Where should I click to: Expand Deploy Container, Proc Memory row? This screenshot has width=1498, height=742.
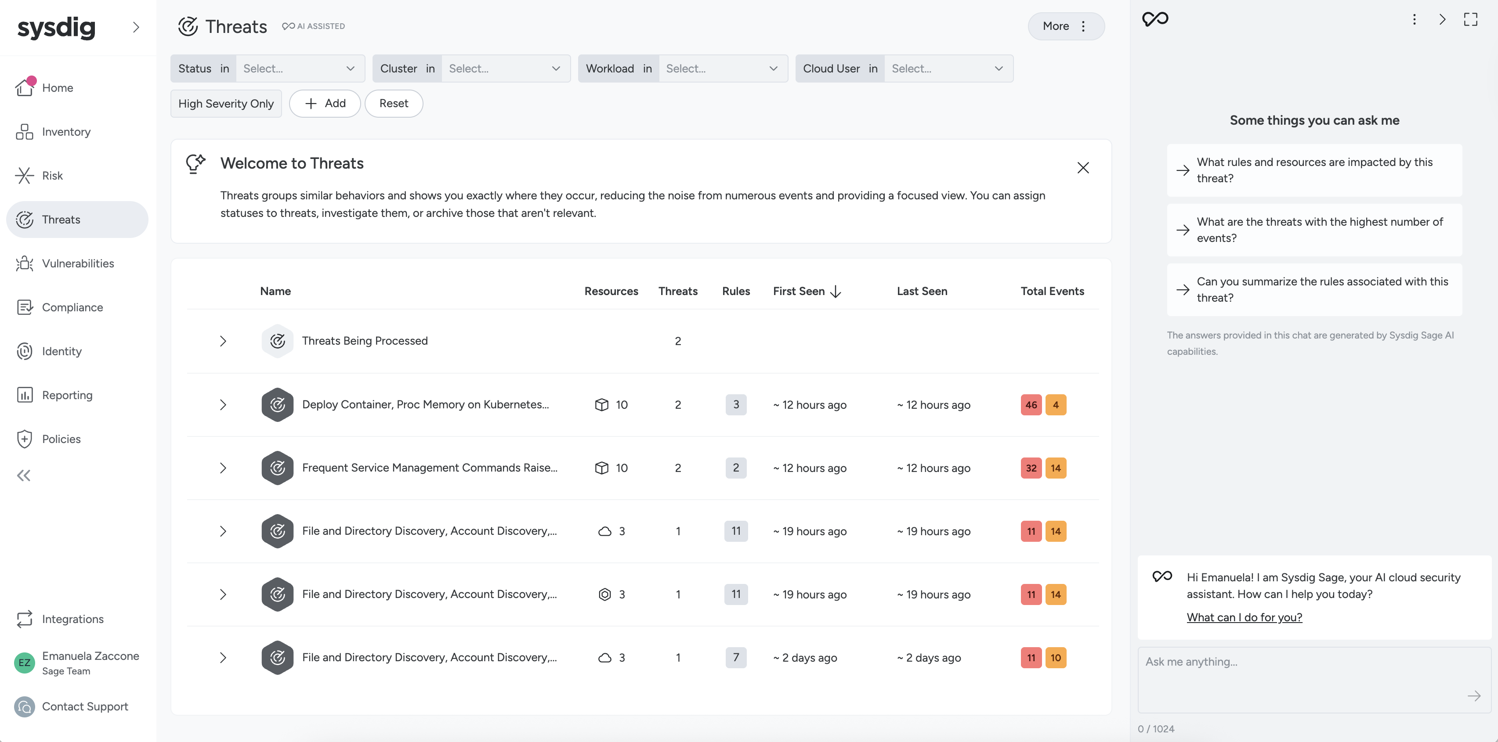(x=223, y=404)
